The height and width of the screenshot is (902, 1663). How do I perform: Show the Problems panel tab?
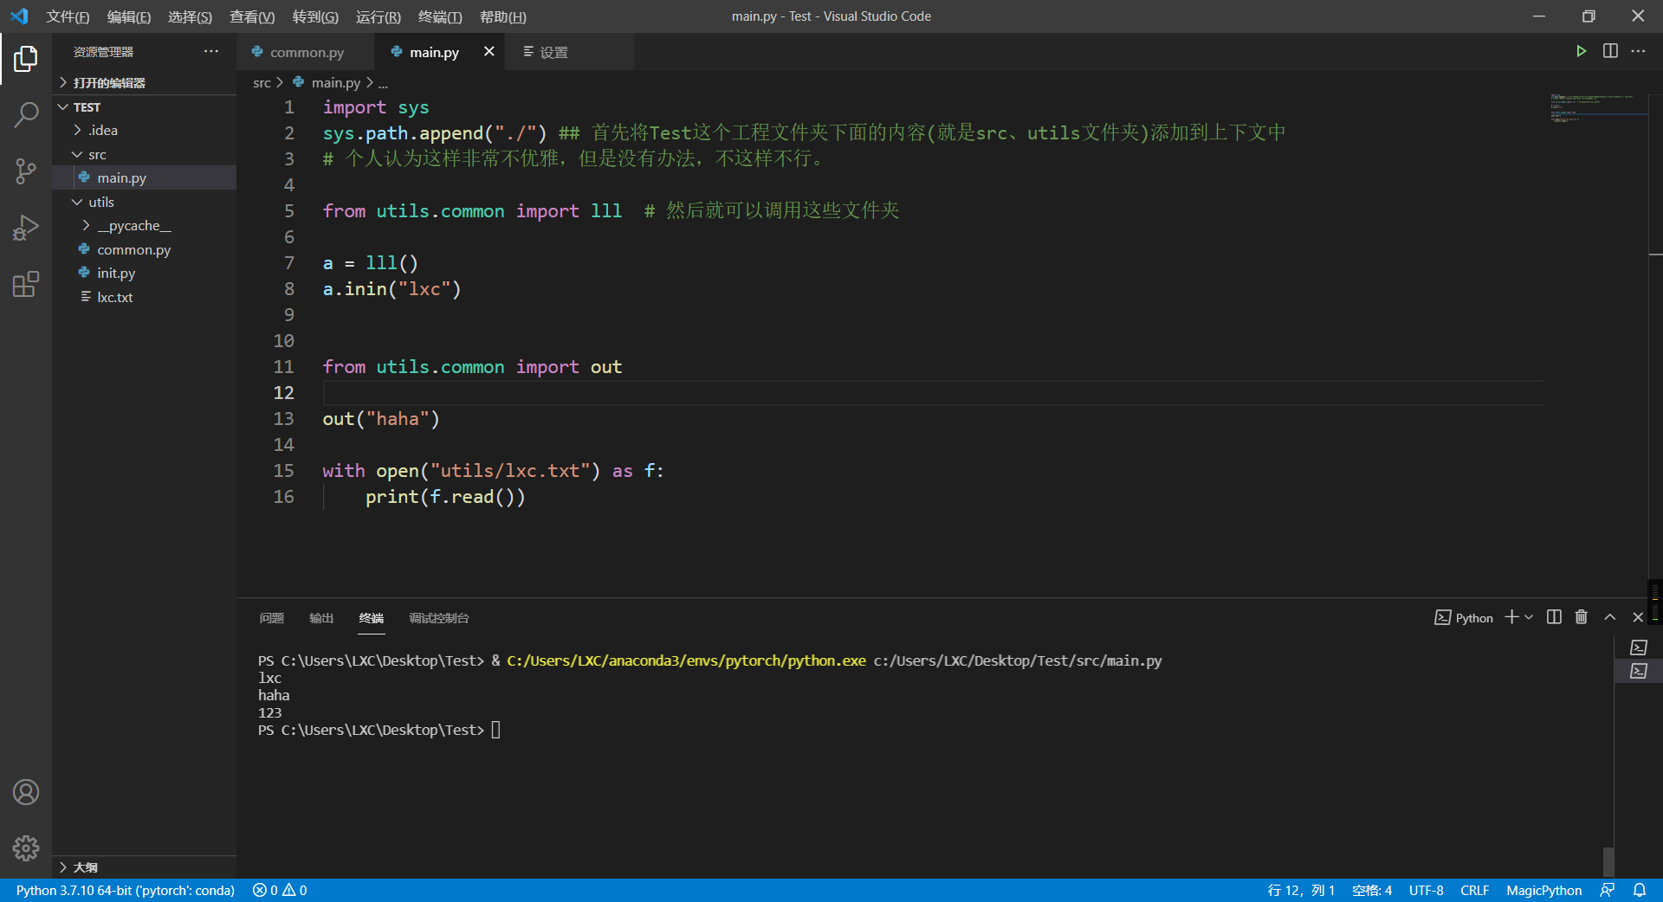pos(272,617)
